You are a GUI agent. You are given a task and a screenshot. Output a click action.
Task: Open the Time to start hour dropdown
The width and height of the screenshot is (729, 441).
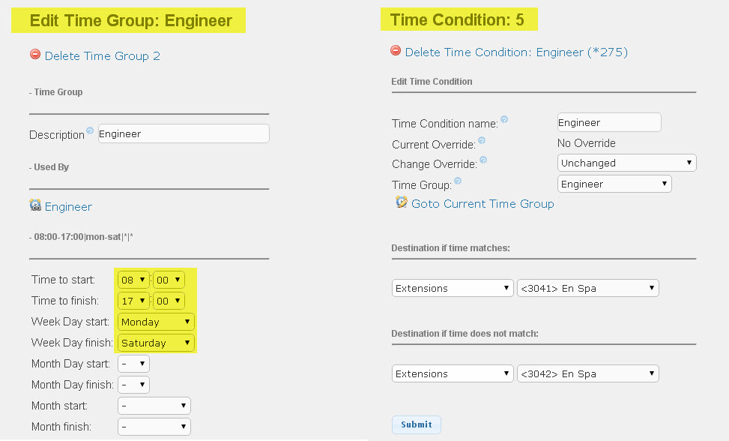click(133, 280)
